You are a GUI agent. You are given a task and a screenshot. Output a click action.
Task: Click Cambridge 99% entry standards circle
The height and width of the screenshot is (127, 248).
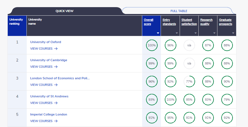pyautogui.click(x=171, y=63)
